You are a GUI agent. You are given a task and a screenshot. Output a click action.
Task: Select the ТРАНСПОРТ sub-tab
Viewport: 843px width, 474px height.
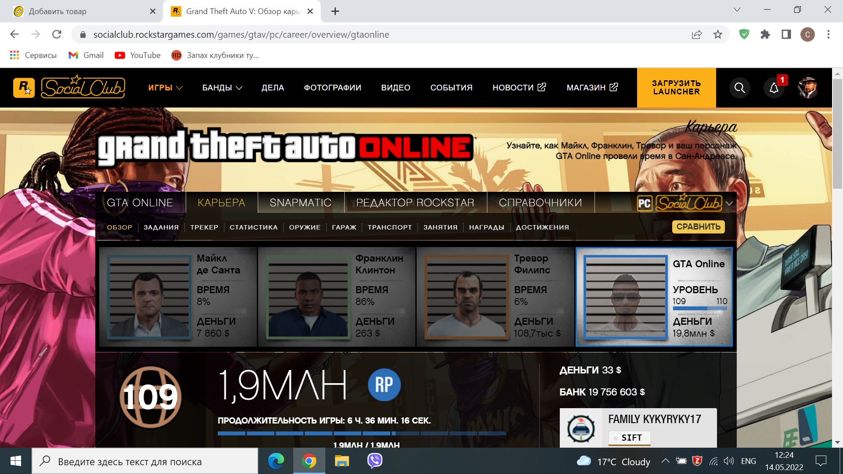coord(390,227)
